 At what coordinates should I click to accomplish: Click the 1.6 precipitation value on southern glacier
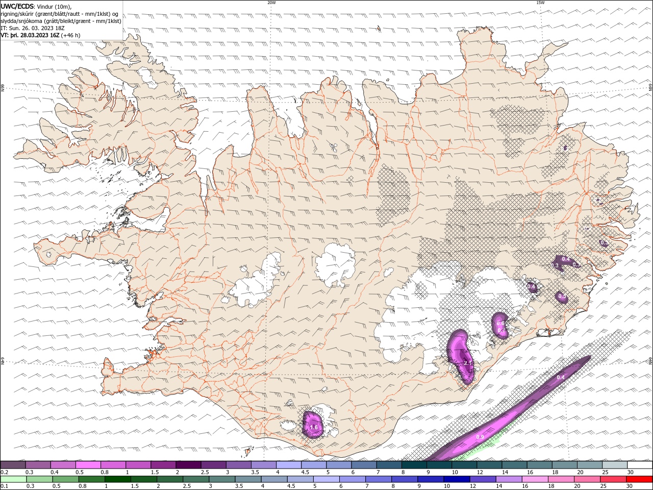(x=314, y=427)
